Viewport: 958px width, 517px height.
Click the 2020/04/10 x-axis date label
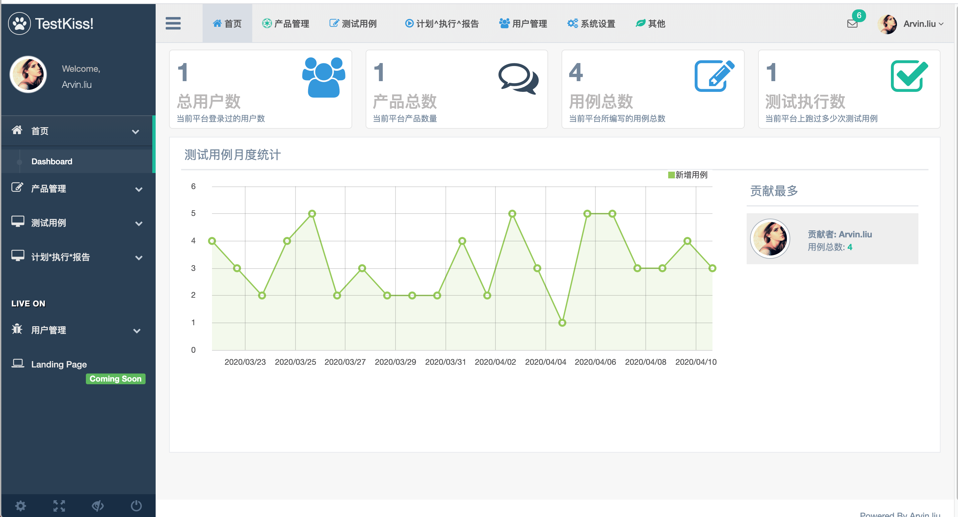[x=695, y=362]
